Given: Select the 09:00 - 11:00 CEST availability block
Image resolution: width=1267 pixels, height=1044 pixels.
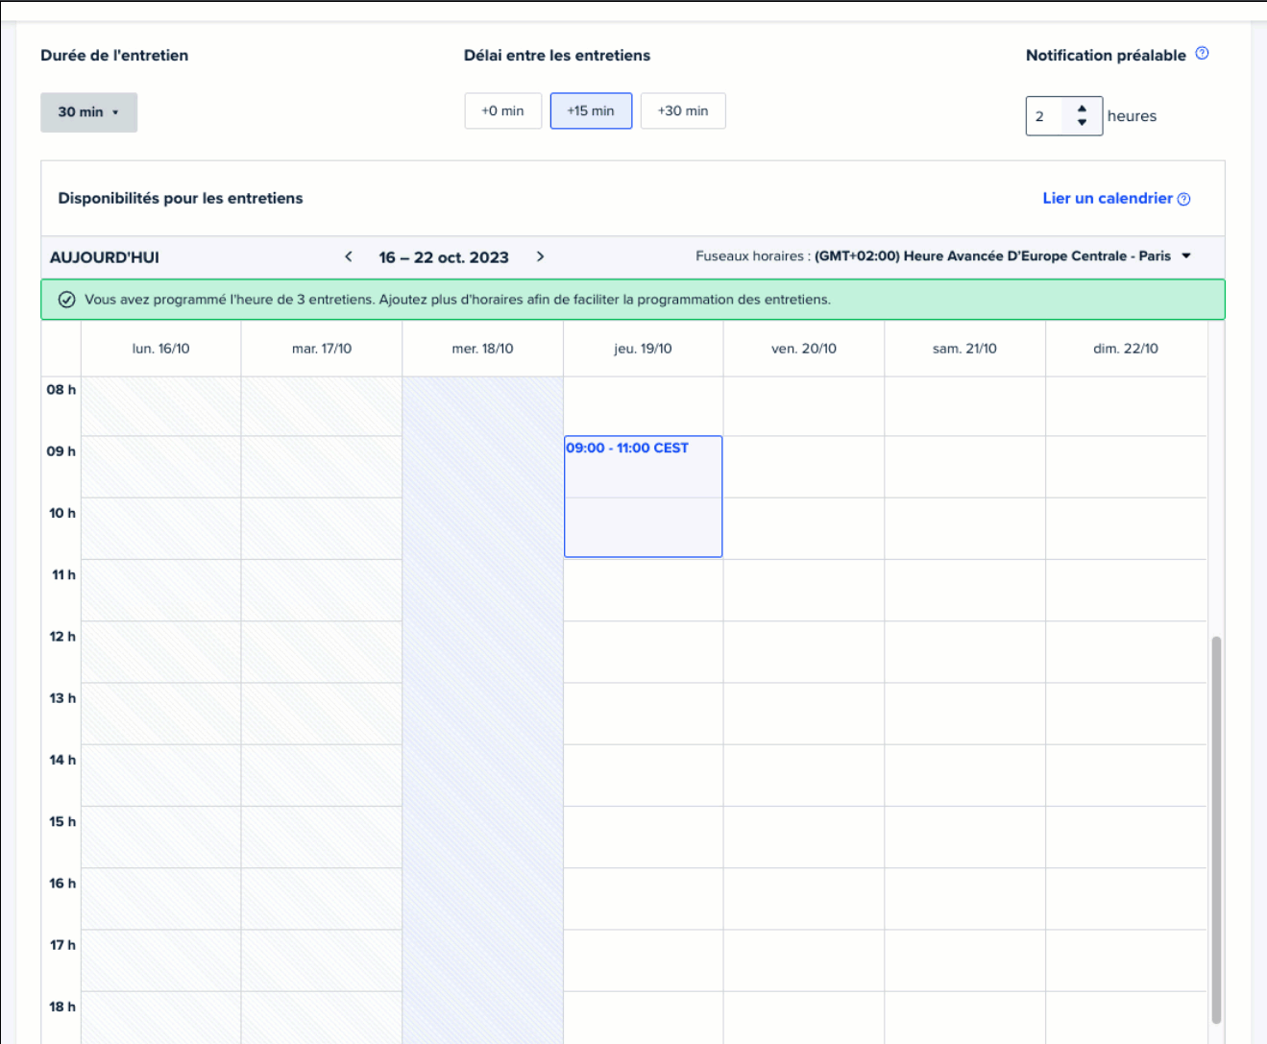Looking at the screenshot, I should coord(643,497).
